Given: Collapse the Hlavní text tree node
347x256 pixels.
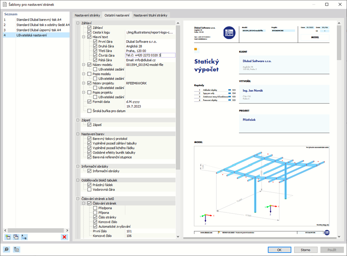Looking at the screenshot, I should [x=84, y=37].
